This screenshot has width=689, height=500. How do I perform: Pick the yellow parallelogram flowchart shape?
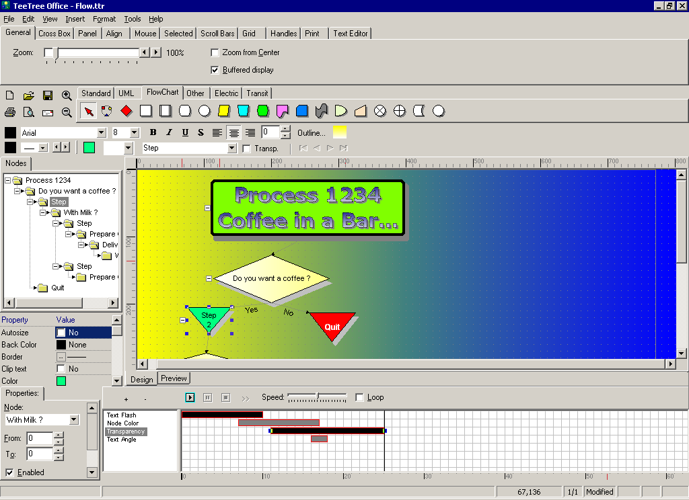click(x=224, y=111)
